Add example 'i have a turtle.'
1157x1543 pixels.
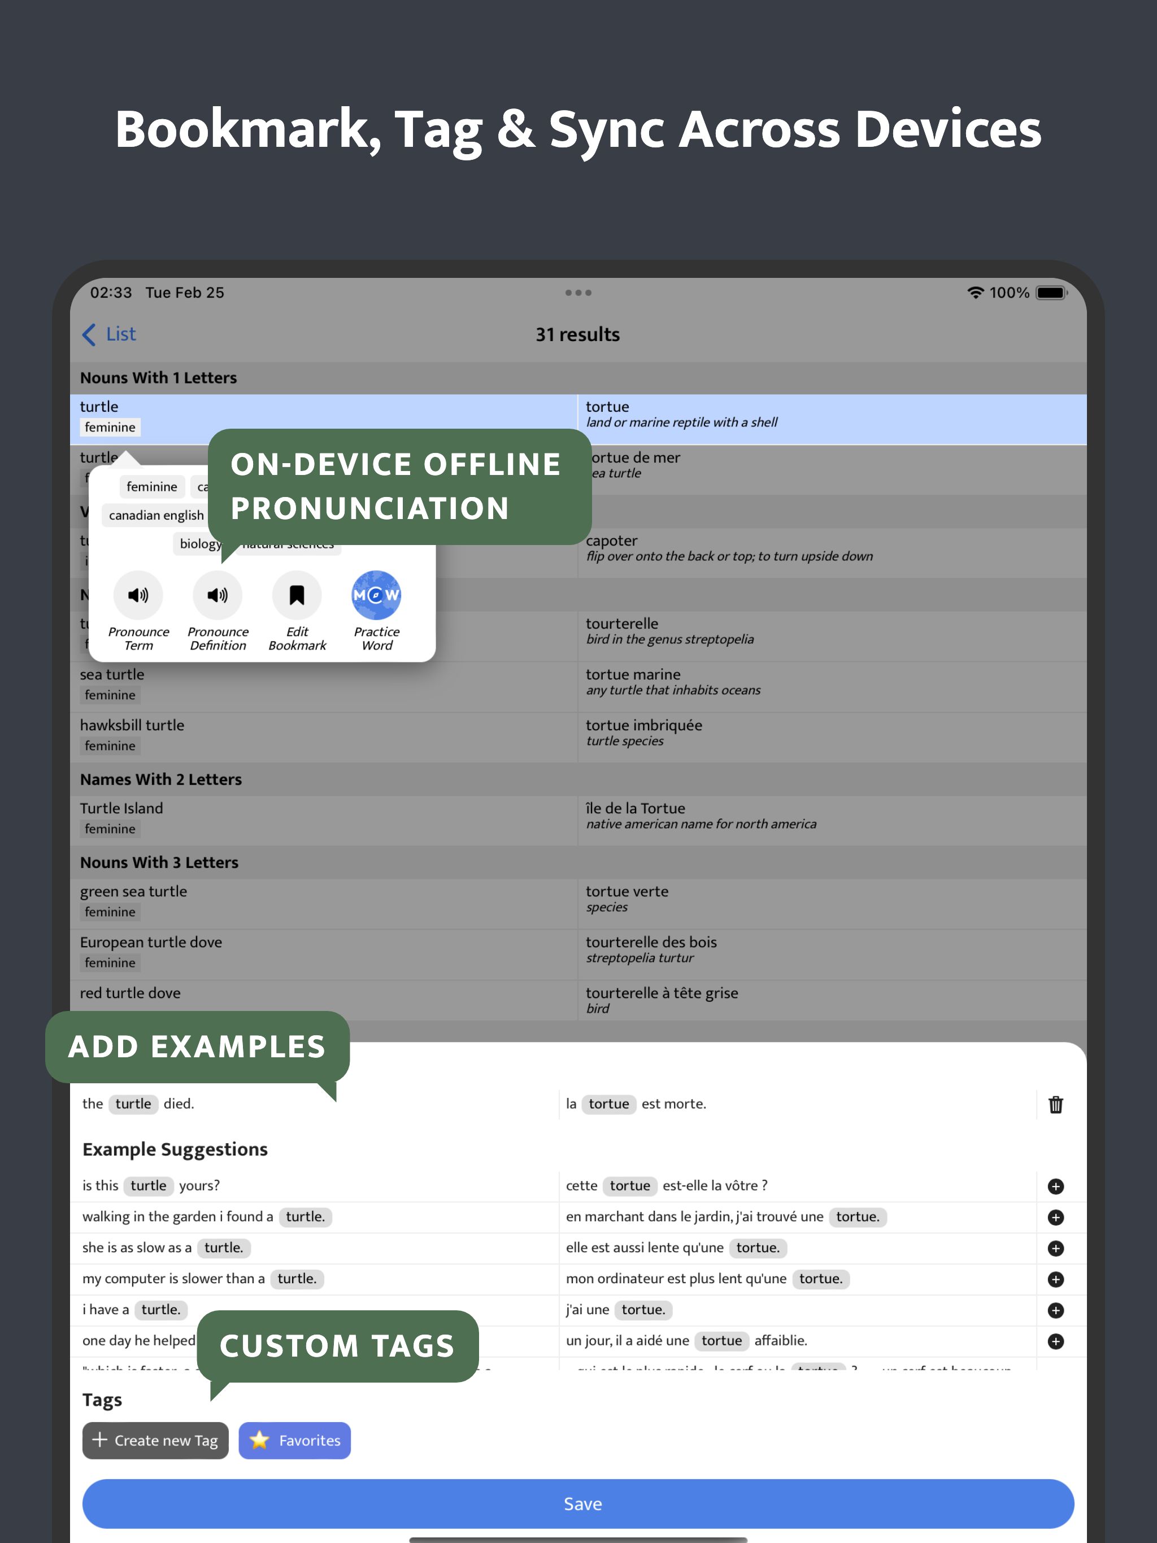pos(1055,1310)
